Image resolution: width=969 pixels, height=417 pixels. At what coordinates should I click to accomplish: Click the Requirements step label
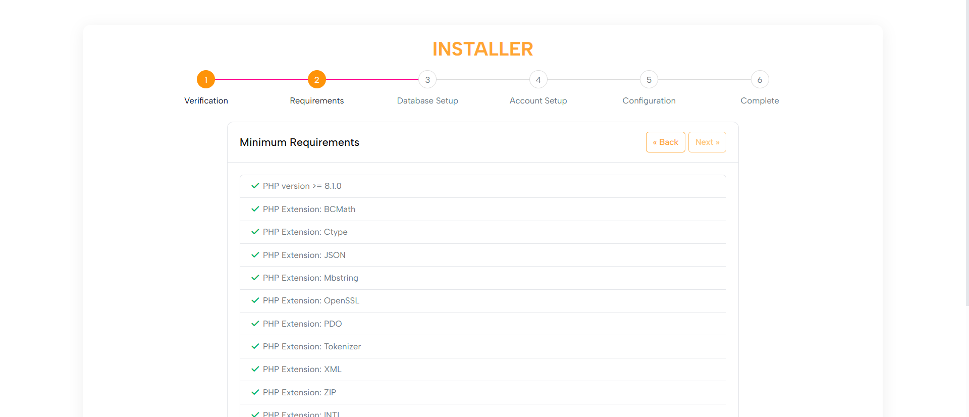tap(317, 100)
